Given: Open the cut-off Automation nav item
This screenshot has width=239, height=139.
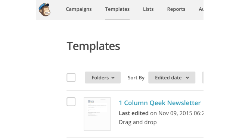Looking at the screenshot, I should (x=201, y=9).
